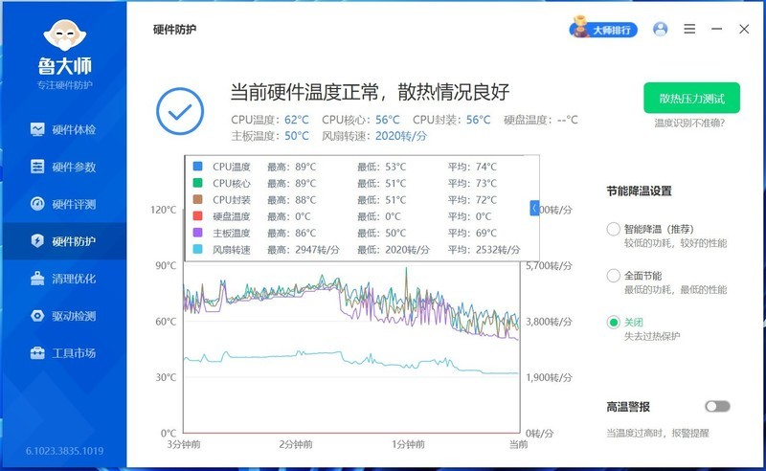
Task: Click 当温度过高时，报警提醒 description
Action: click(658, 433)
